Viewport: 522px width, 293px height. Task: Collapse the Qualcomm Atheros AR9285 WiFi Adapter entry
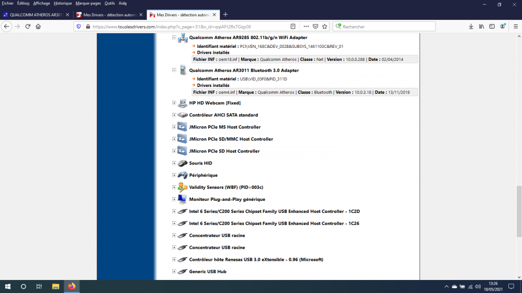click(174, 37)
